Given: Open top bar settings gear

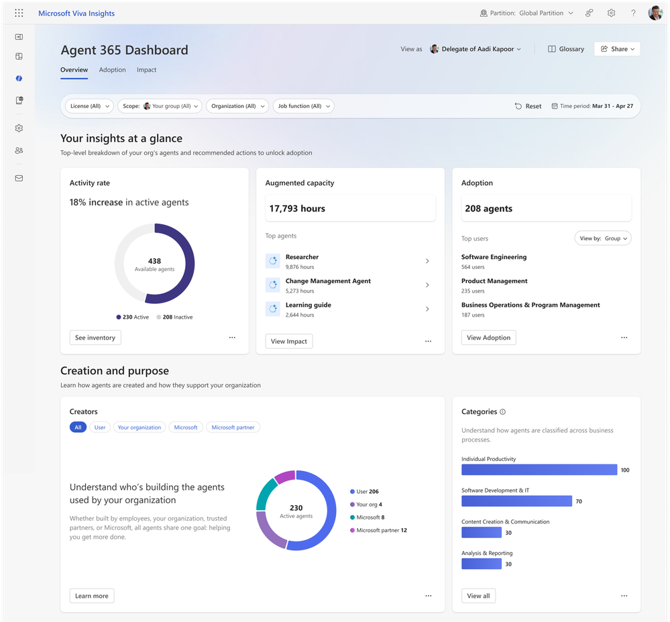Looking at the screenshot, I should pos(612,13).
